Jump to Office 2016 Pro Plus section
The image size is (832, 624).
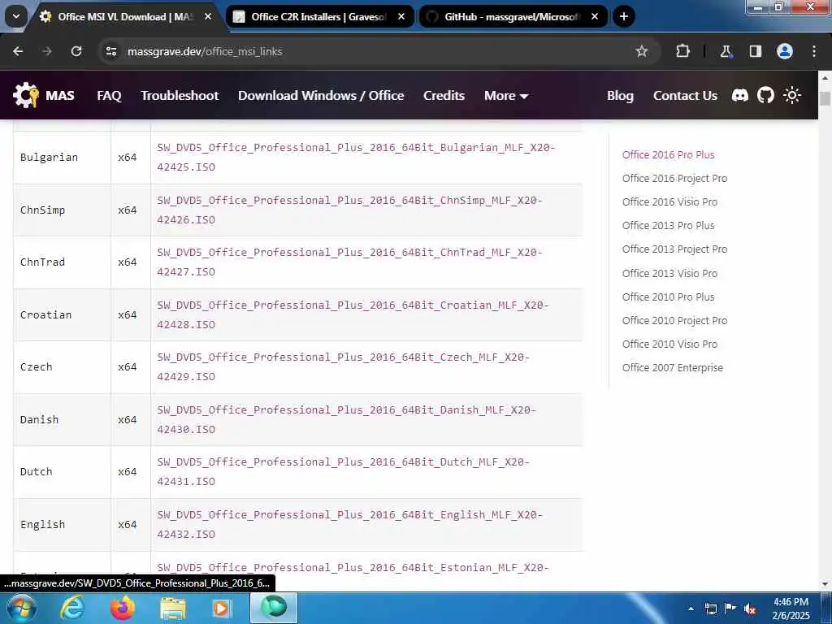(x=668, y=154)
